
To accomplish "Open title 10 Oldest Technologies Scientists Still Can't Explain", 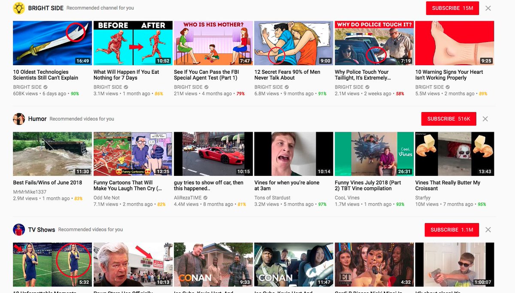I will tap(45, 75).
